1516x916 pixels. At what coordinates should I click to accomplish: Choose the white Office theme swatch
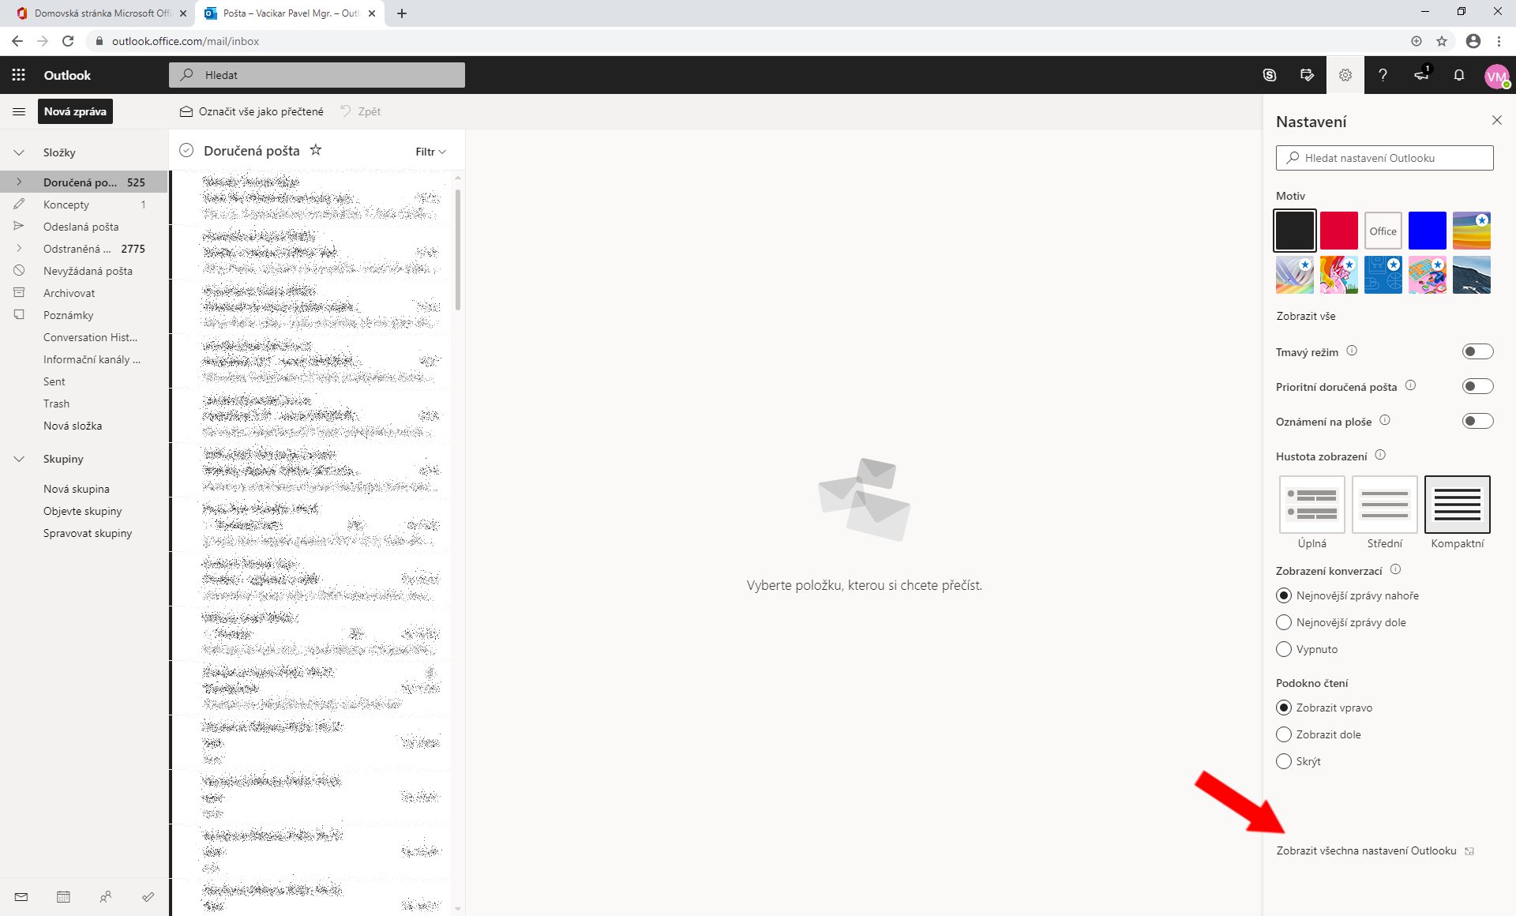[x=1383, y=231]
